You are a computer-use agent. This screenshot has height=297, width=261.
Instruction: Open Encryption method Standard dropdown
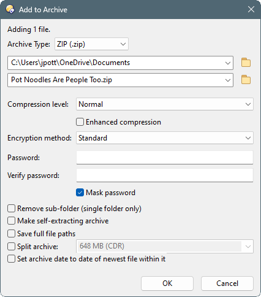pyautogui.click(x=165, y=138)
